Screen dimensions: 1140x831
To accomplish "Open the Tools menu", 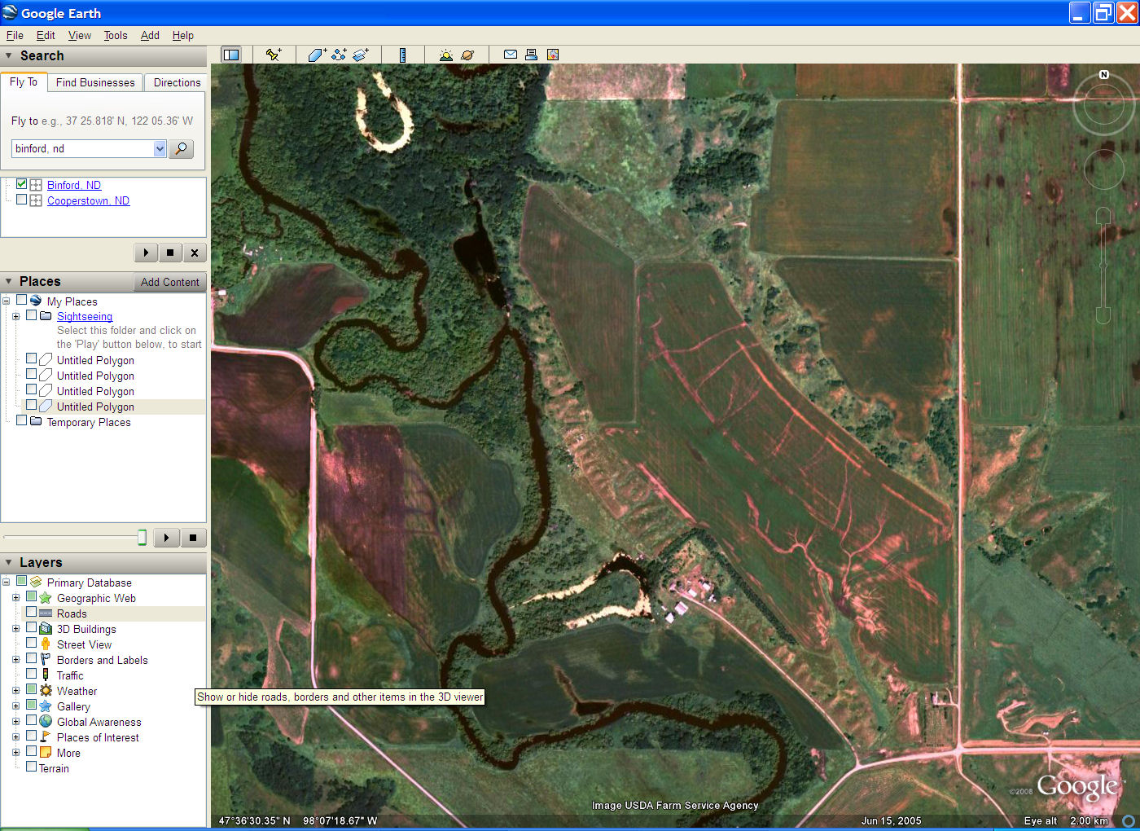I will [x=116, y=35].
